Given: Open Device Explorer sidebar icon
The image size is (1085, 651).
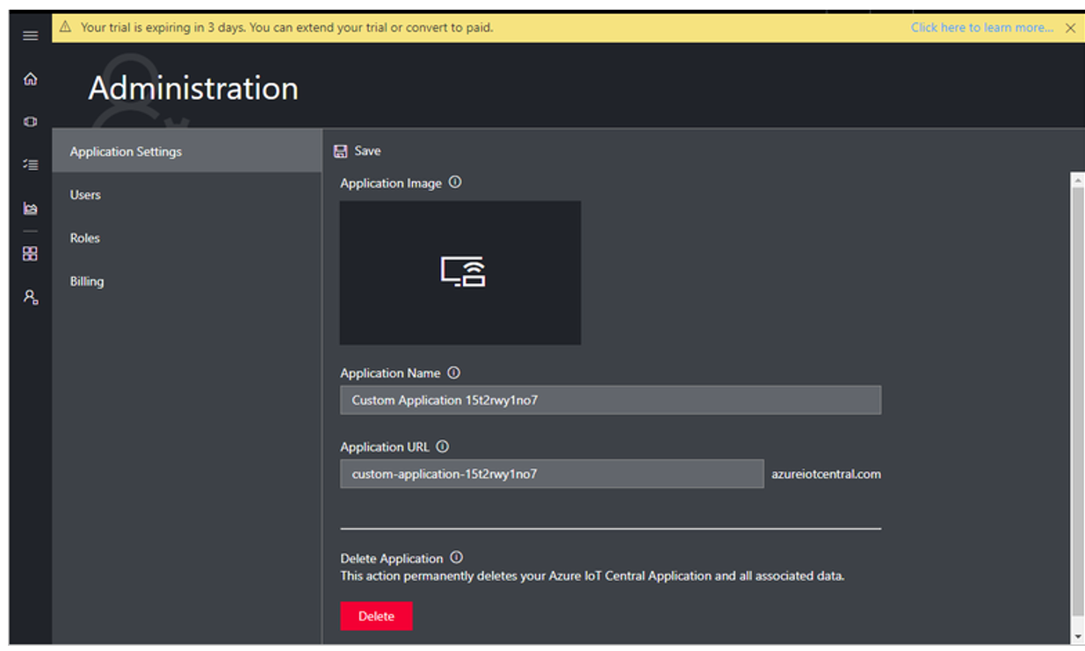Looking at the screenshot, I should (x=30, y=122).
